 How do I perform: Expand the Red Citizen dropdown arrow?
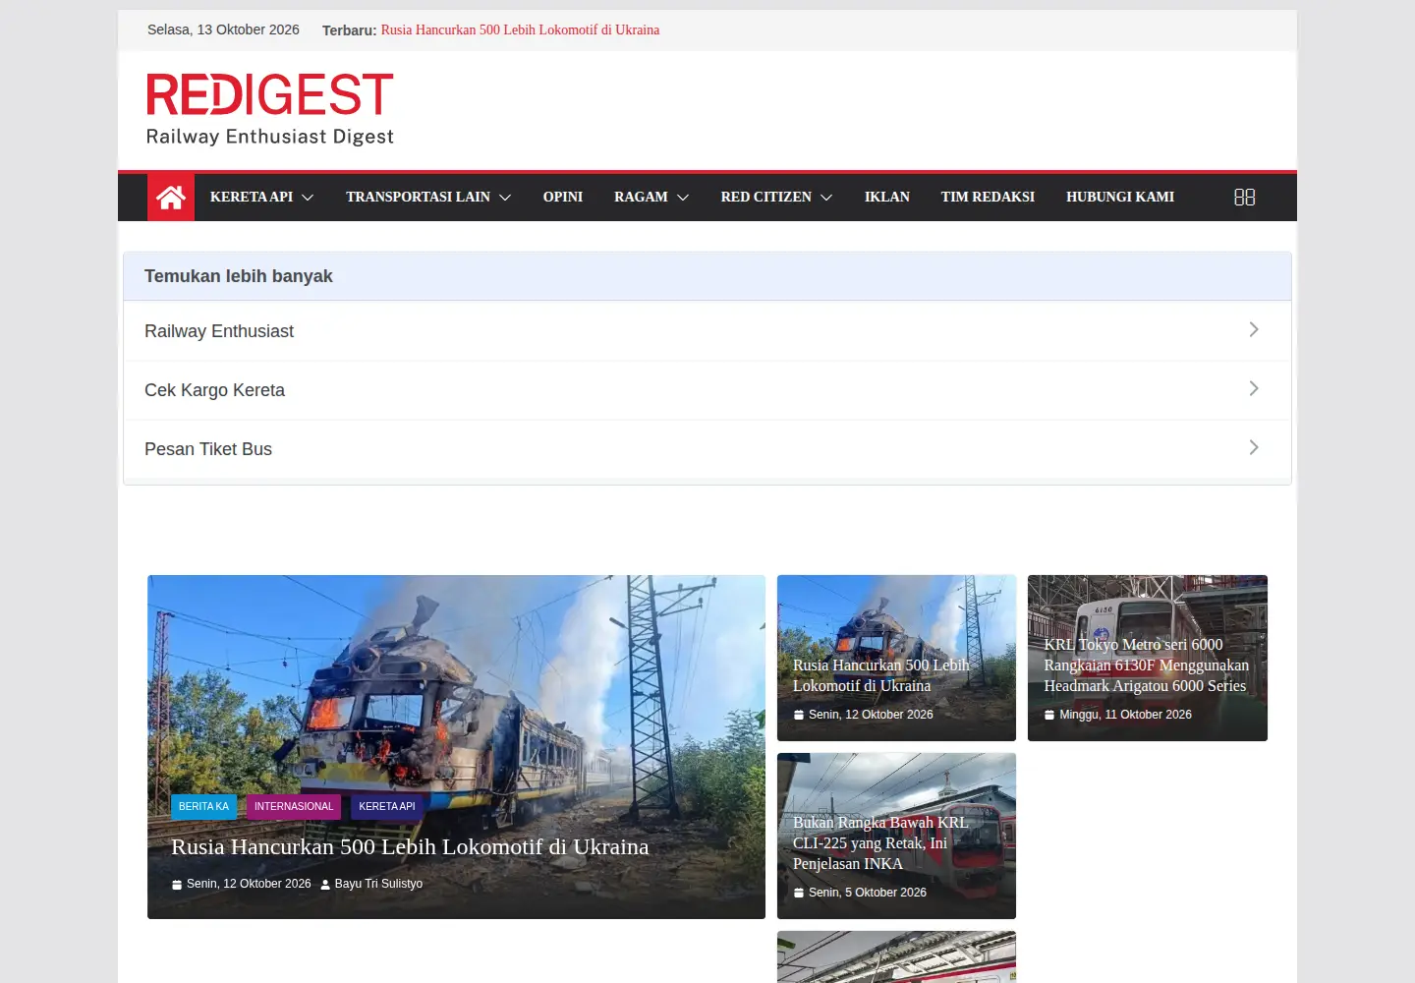click(826, 198)
